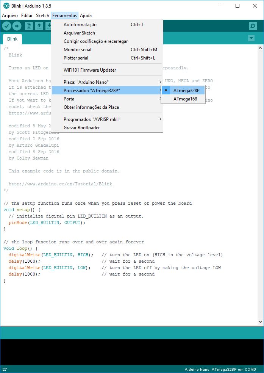264x373 pixels.
Task: Open Monitor serial from menu
Action: pyautogui.click(x=107, y=50)
